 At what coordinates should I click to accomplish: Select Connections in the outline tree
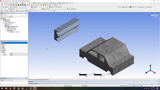9,24
